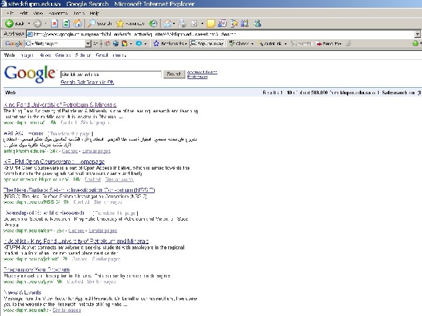
Task: Open the Advanced Search link
Action: click(x=202, y=73)
